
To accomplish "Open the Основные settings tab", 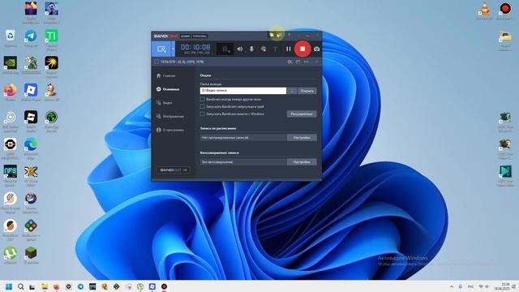I will (168, 89).
